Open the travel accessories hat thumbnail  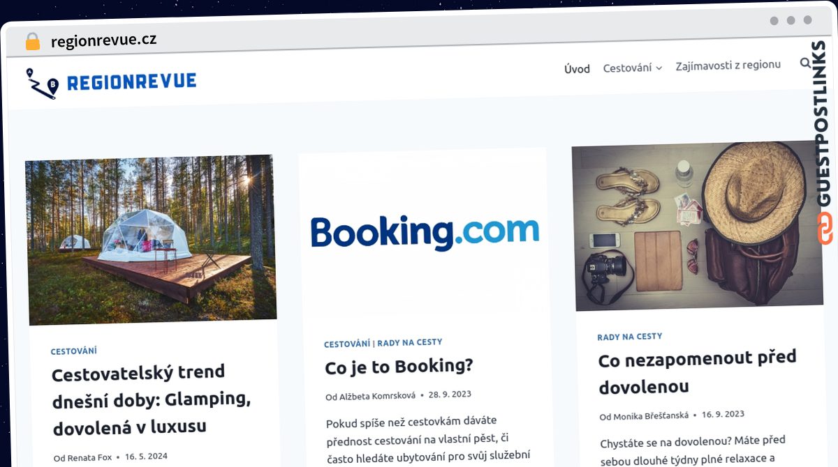tap(697, 226)
